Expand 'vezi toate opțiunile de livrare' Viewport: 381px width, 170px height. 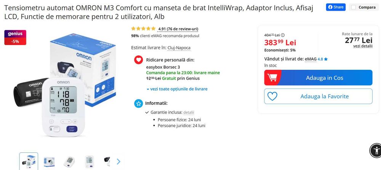(x=177, y=89)
